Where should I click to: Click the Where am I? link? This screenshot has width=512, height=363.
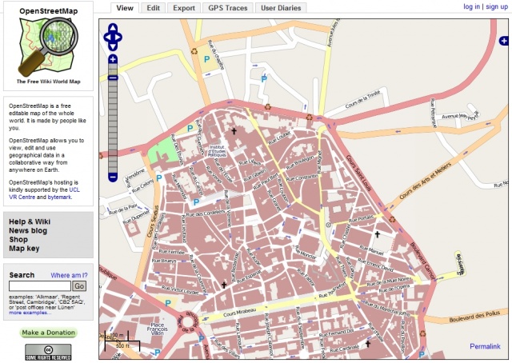point(69,275)
